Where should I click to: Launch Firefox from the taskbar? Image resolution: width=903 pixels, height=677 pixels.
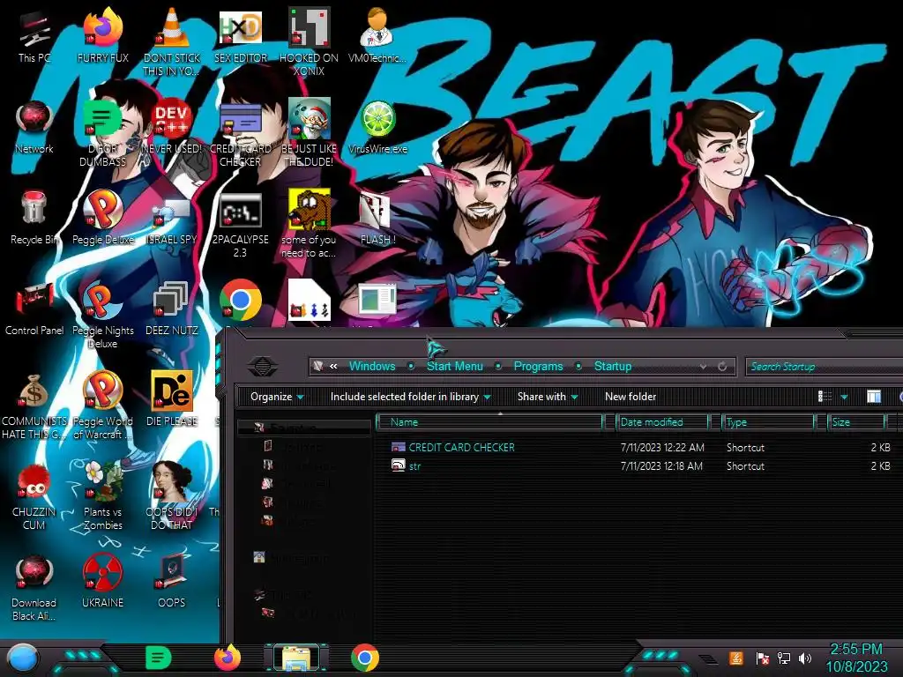pos(228,658)
